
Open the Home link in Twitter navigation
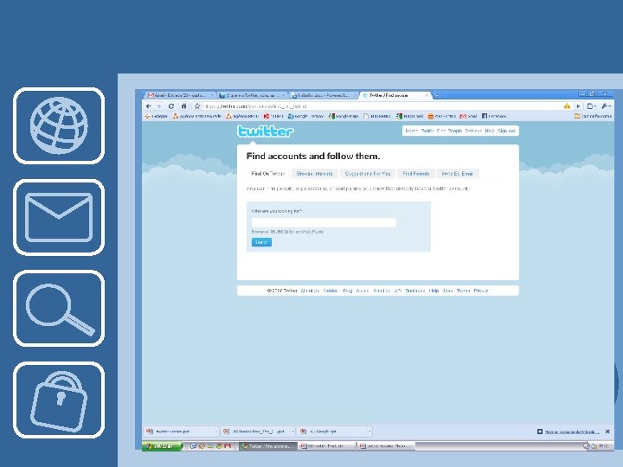pyautogui.click(x=411, y=131)
